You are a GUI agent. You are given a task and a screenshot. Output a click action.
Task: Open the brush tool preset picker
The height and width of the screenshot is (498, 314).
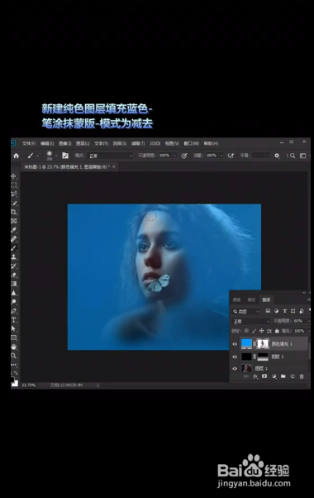point(33,156)
